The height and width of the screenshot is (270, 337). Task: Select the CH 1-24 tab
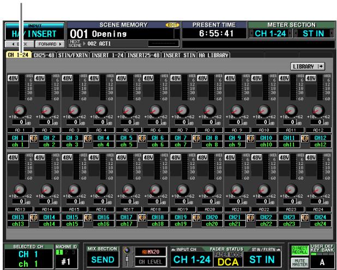(19, 55)
